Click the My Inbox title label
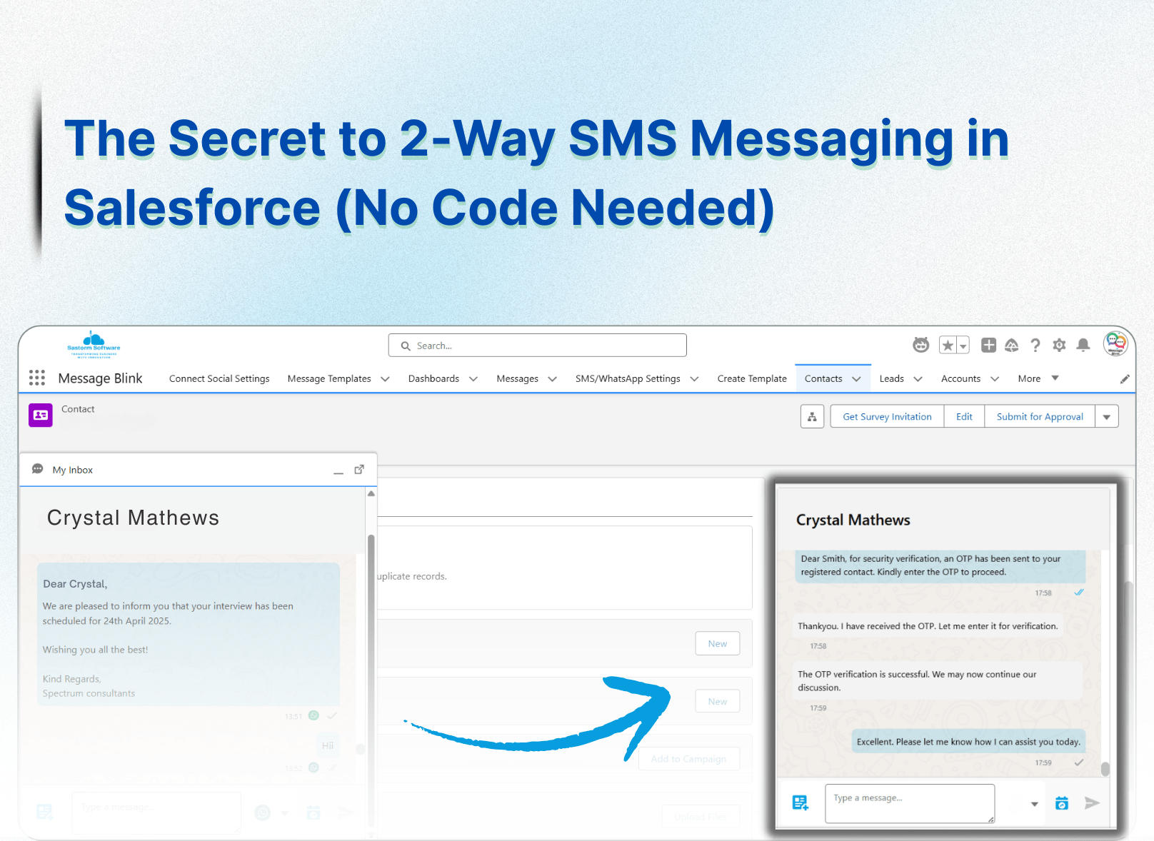The width and height of the screenshot is (1154, 841). tap(72, 470)
